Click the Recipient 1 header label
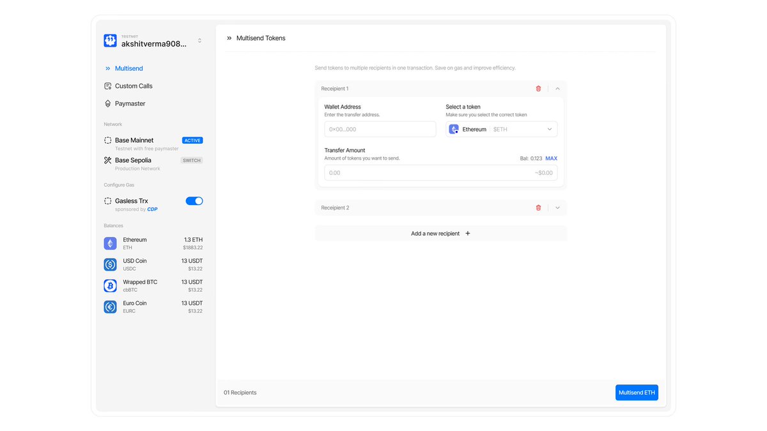This screenshot has height=431, width=767. 335,89
